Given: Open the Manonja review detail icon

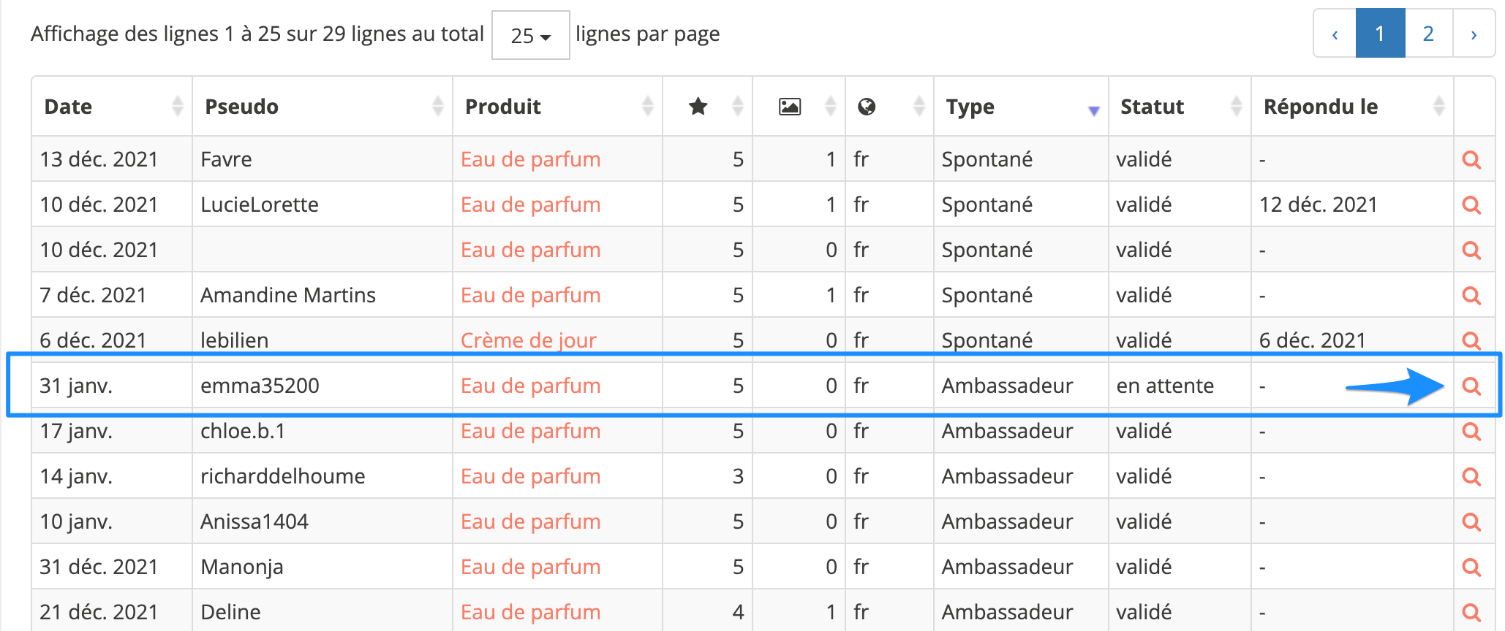Looking at the screenshot, I should pyautogui.click(x=1471, y=567).
